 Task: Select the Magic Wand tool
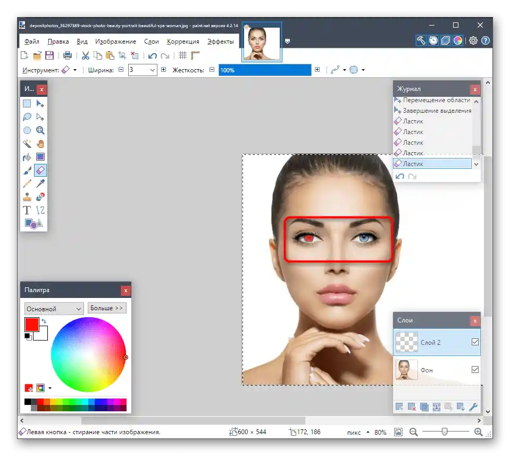27,144
